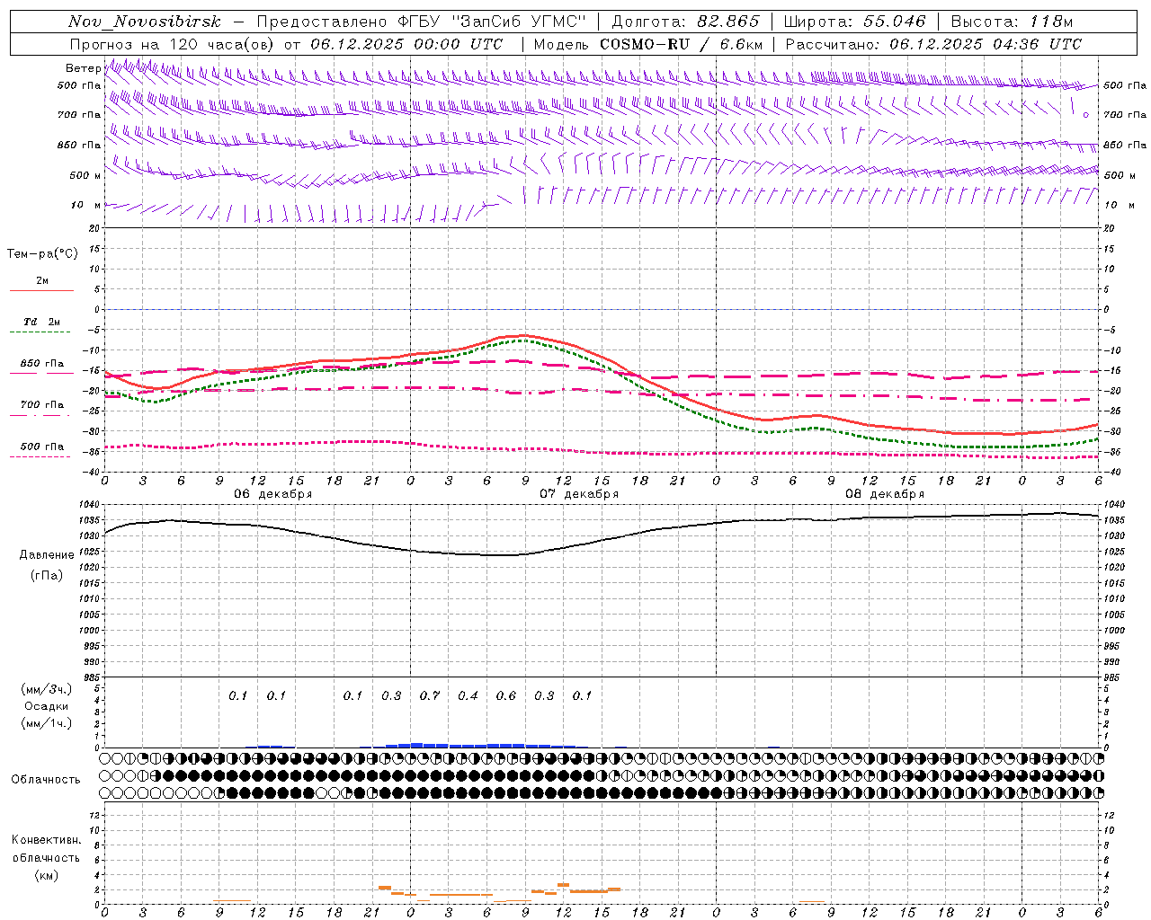This screenshot has height=920, width=1151.
Task: Select the Тем-ра(°C) temperature panel label
Action: pos(42,253)
